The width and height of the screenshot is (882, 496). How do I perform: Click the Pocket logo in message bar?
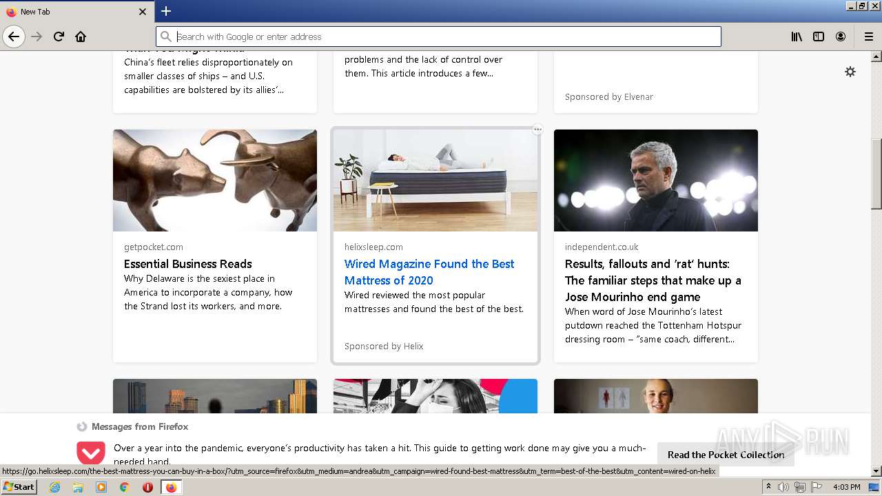pos(90,453)
